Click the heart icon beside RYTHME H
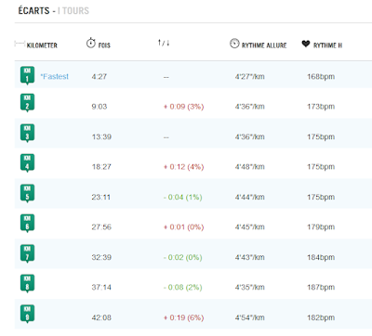 (306, 44)
